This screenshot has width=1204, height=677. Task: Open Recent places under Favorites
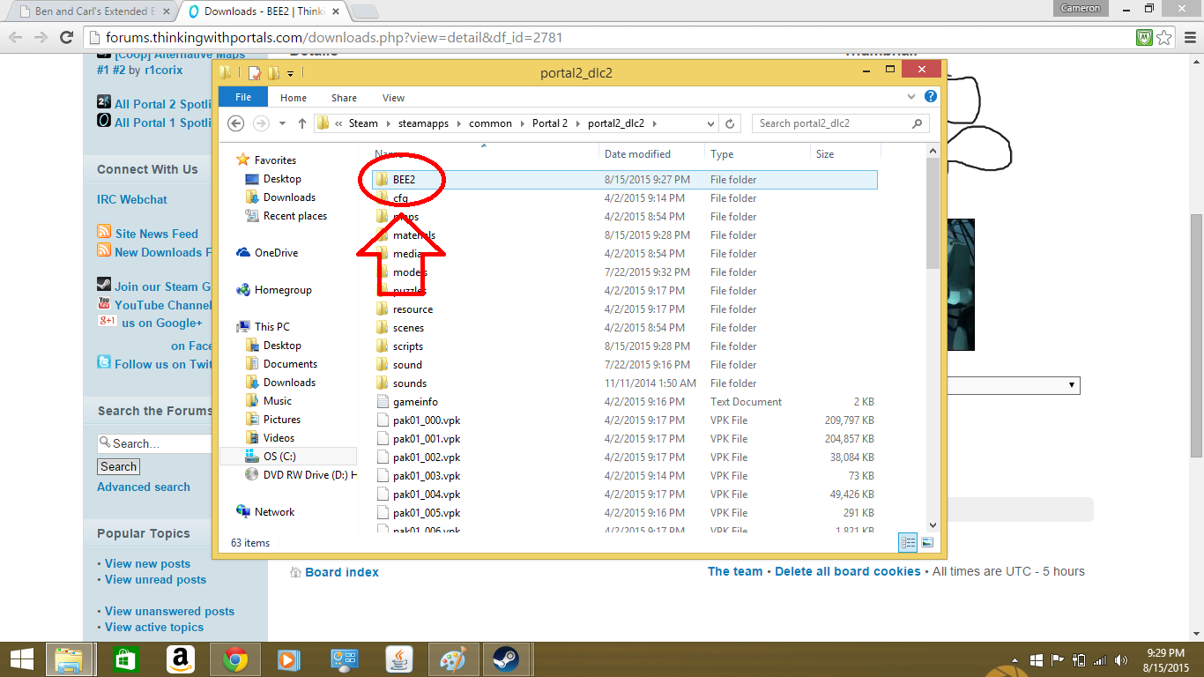click(294, 216)
